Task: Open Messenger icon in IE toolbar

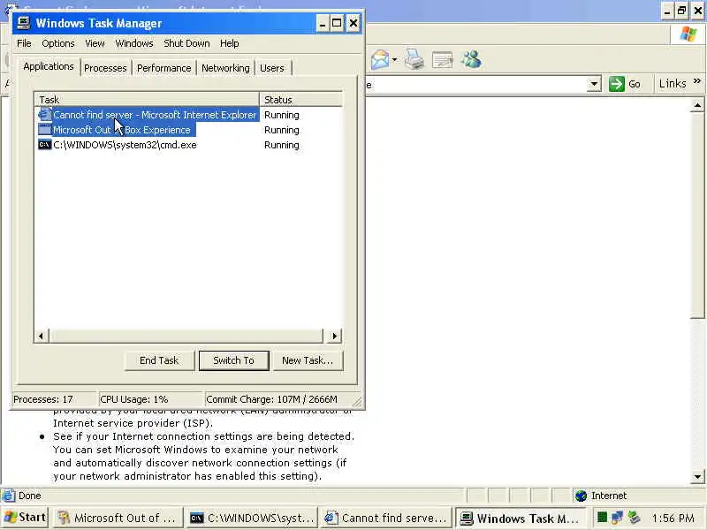Action: (471, 59)
